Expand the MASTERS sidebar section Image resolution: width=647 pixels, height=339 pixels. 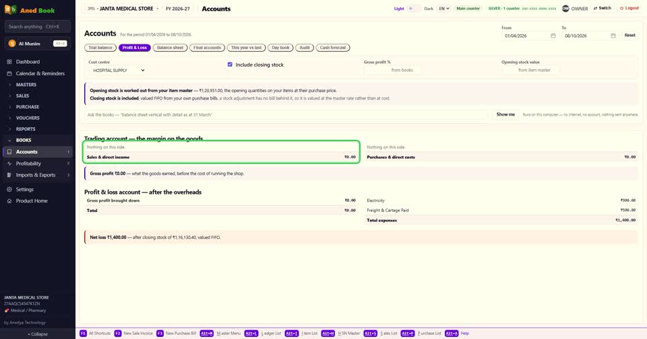[37, 85]
